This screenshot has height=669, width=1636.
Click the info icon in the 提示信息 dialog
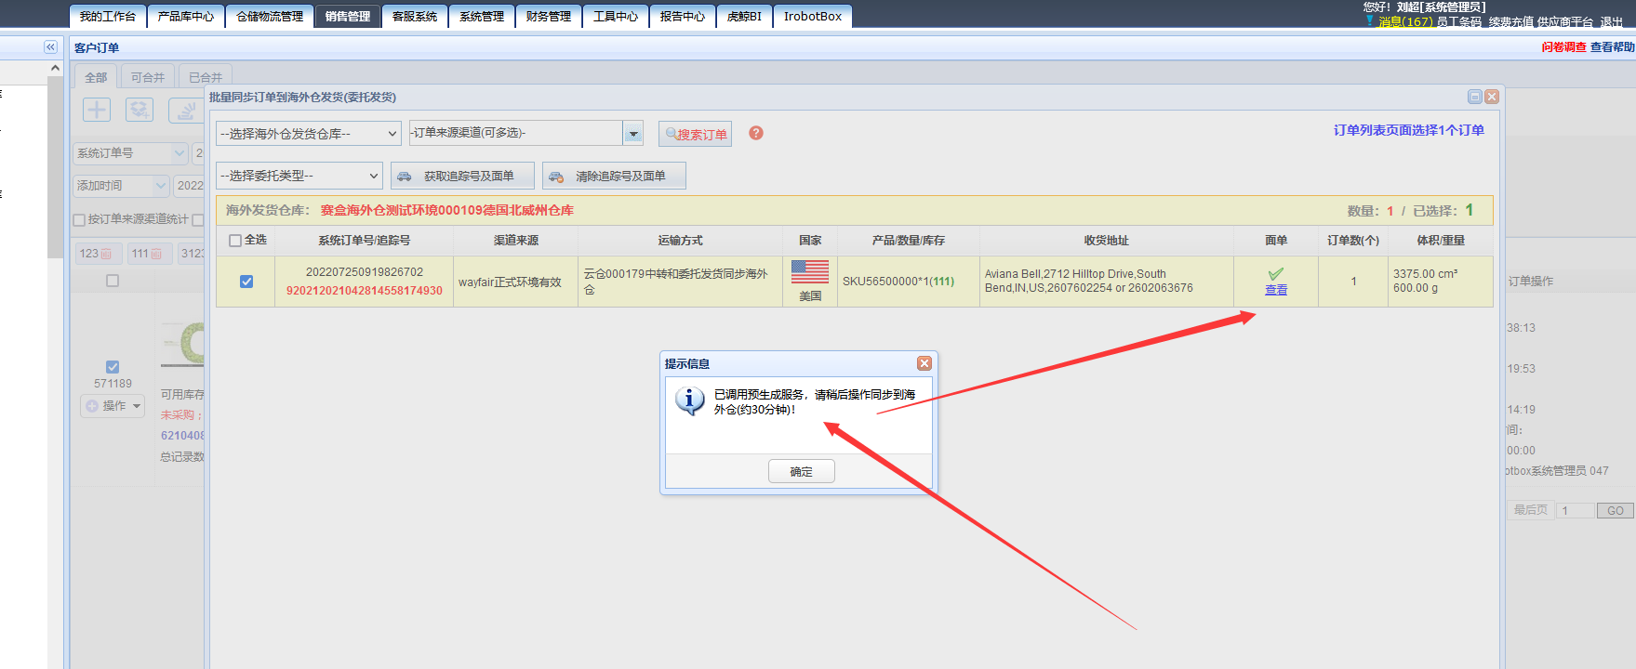(x=689, y=400)
